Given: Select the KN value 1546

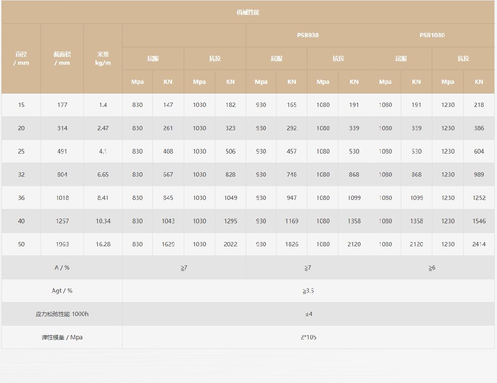Looking at the screenshot, I should tap(479, 221).
